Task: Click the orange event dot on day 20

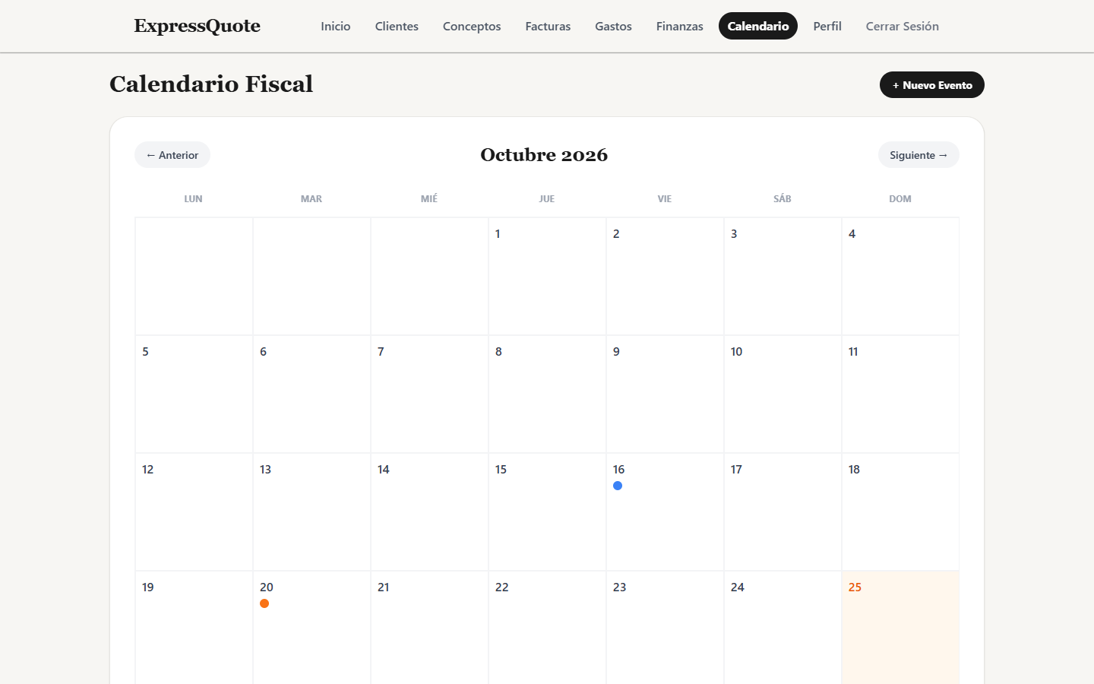Action: [264, 603]
